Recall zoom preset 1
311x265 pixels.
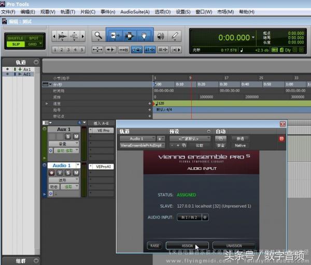[55, 50]
